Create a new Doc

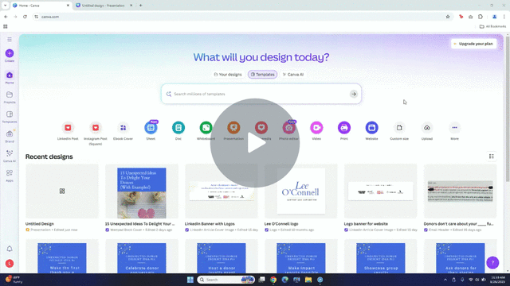click(x=178, y=131)
